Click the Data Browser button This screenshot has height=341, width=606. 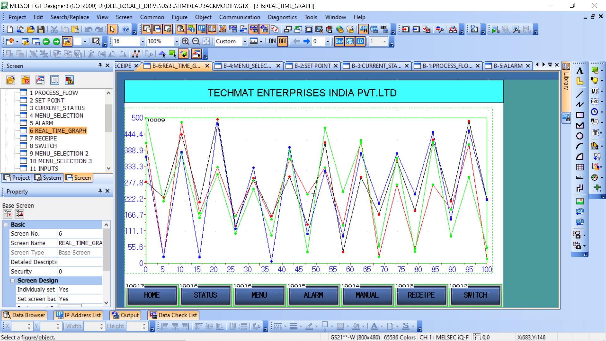25,315
